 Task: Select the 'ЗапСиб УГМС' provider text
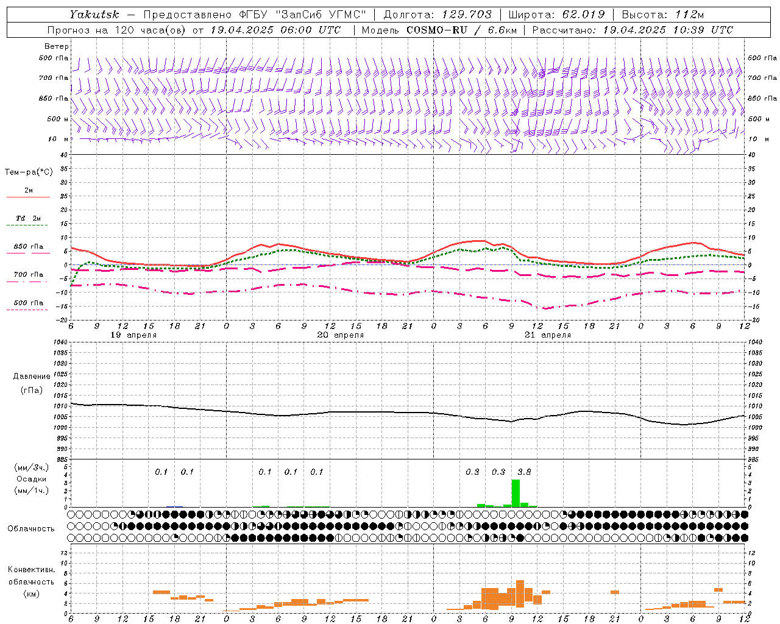[x=320, y=14]
